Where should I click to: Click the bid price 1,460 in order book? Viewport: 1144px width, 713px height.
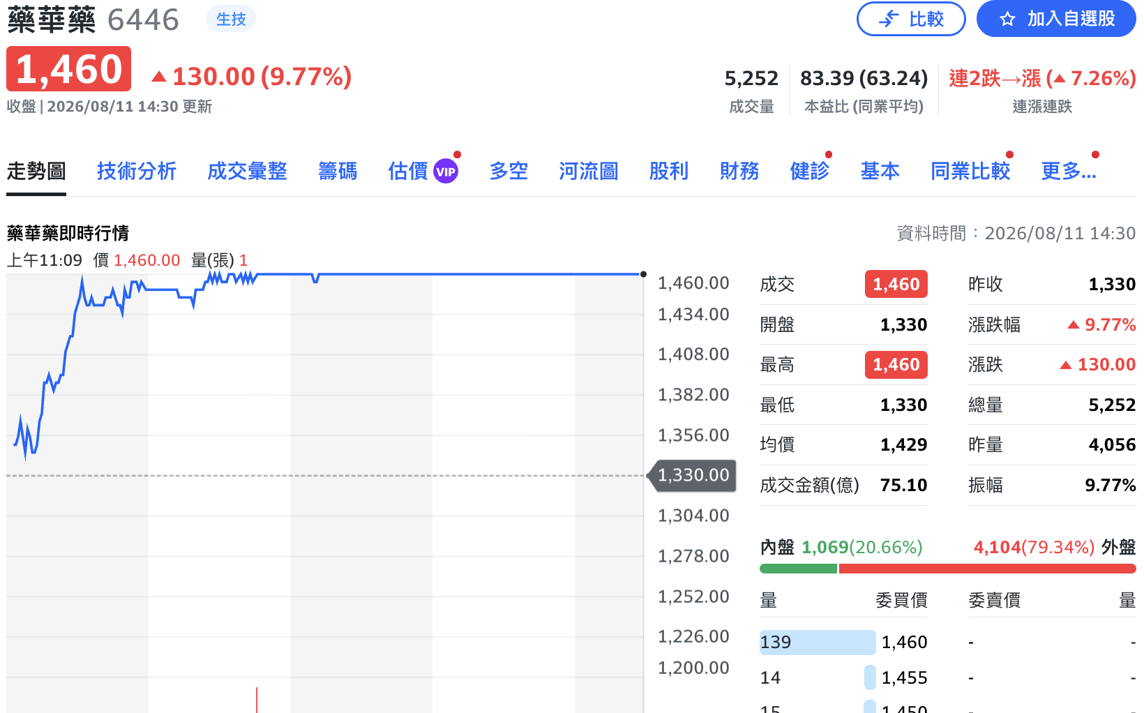tap(904, 642)
